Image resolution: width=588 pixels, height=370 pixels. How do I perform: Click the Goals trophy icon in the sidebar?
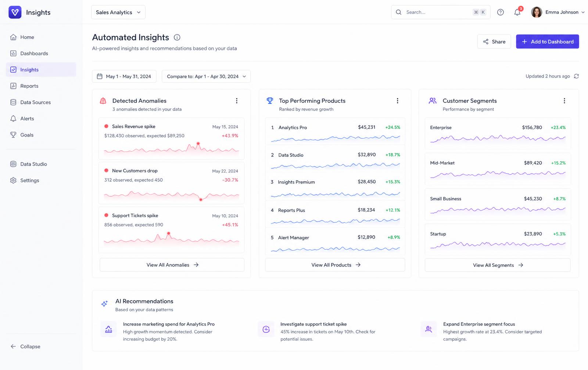click(x=13, y=135)
